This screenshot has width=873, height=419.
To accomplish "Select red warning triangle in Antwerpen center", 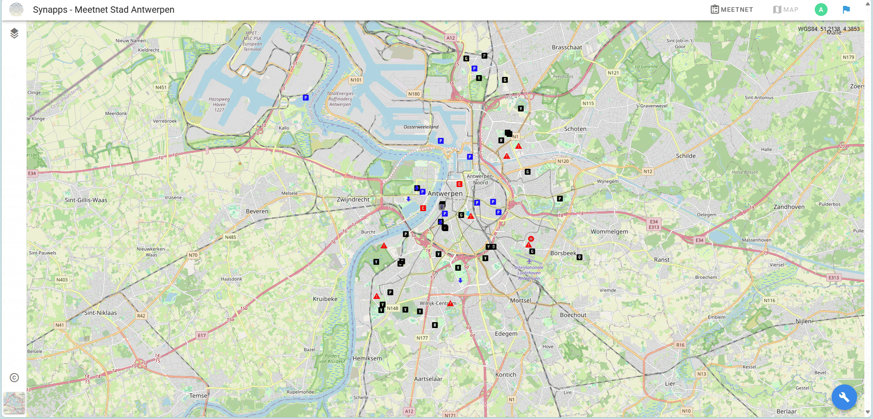I will 471,216.
